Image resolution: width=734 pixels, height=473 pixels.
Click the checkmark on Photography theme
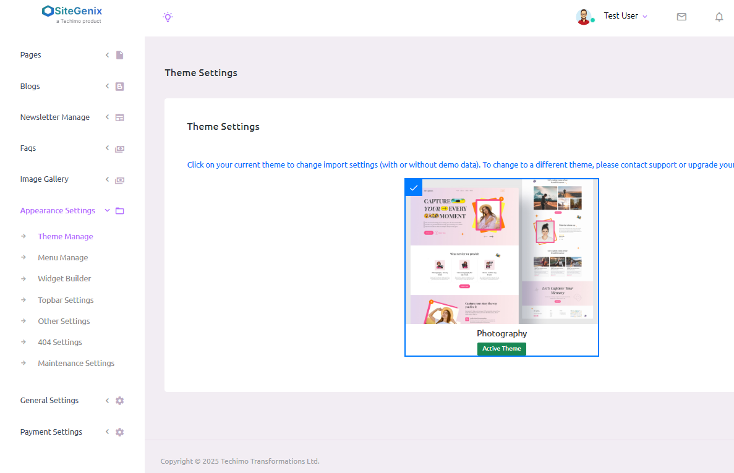[x=414, y=188]
